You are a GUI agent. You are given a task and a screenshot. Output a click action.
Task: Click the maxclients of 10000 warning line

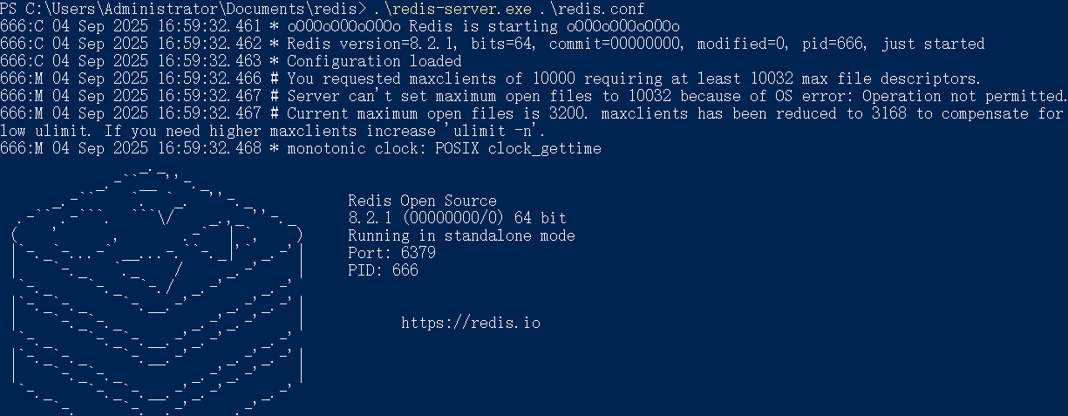pyautogui.click(x=490, y=78)
